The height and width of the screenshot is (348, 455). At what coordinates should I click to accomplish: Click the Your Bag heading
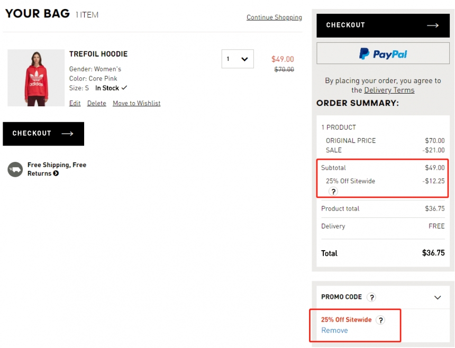coord(38,14)
